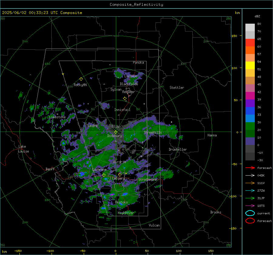
Task: Click the Ponoka city label
Action: (138, 62)
